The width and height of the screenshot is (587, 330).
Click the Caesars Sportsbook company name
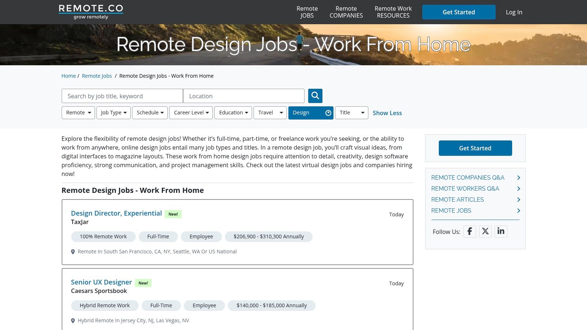coord(99,291)
